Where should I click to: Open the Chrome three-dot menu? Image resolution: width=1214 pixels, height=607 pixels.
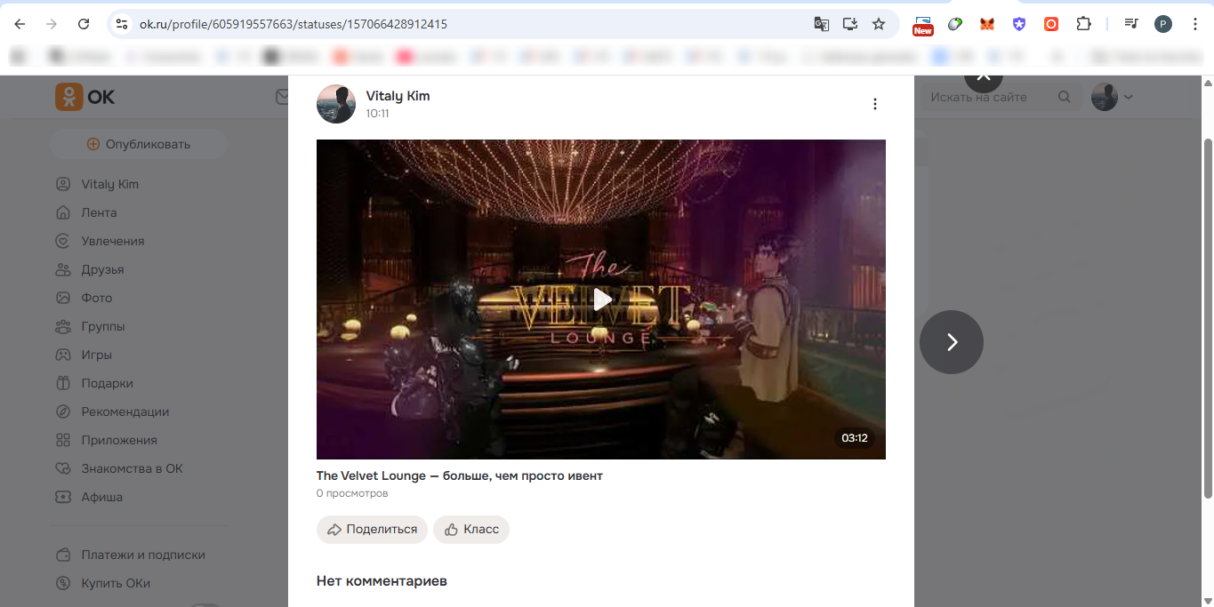[x=1195, y=24]
